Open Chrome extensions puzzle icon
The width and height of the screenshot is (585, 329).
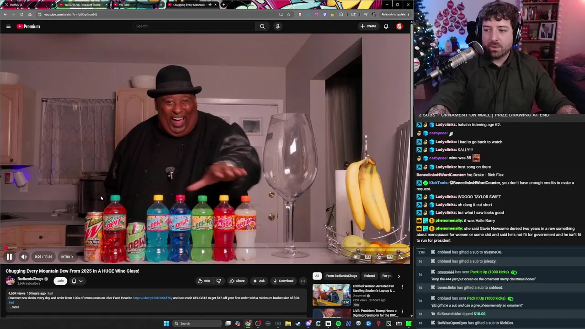(341, 14)
